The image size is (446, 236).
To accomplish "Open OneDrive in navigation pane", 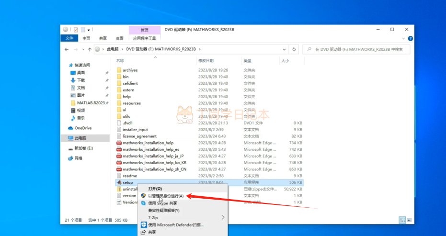I will [x=83, y=128].
